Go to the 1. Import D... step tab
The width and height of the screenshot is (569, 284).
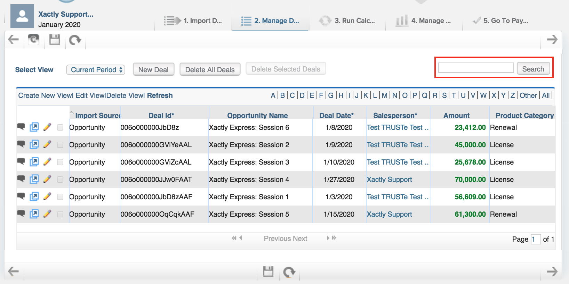click(193, 20)
